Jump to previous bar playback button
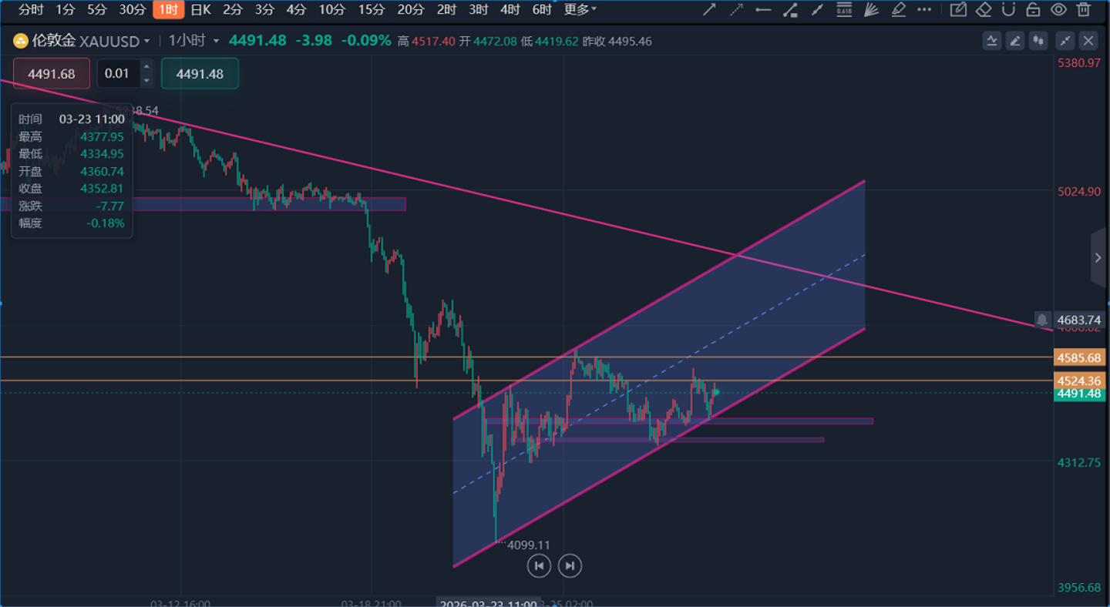Image resolution: width=1110 pixels, height=607 pixels. click(539, 566)
